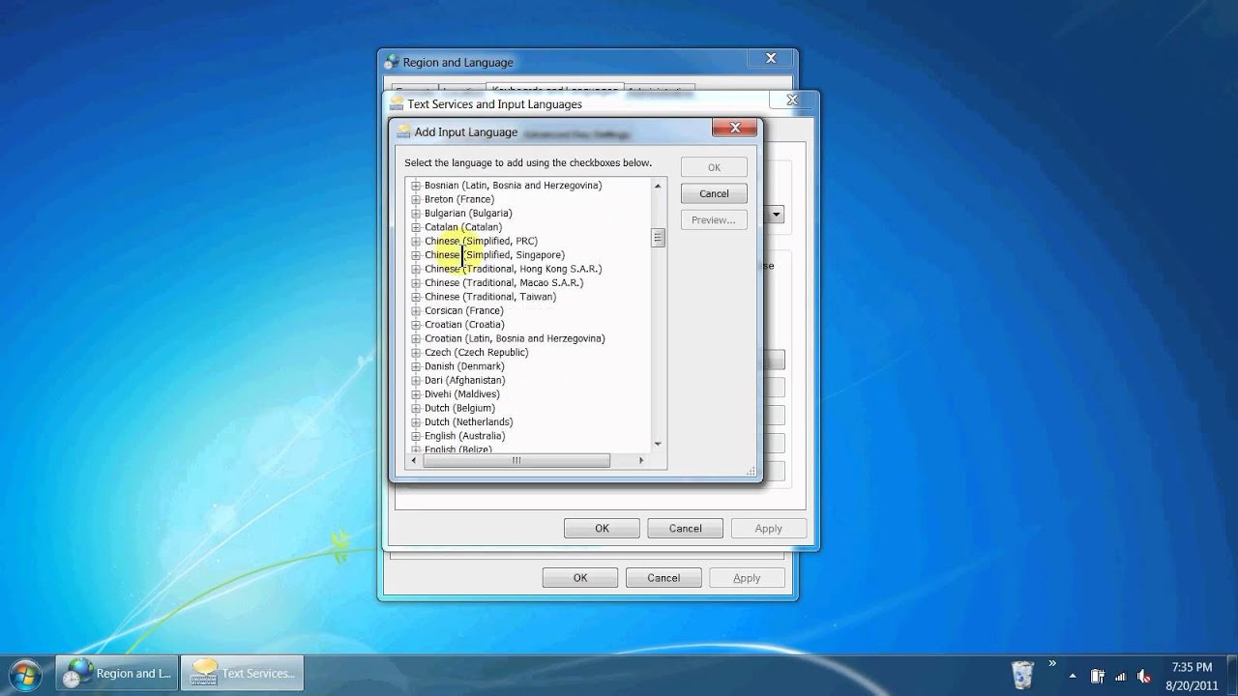1238x696 pixels.
Task: Close the Region and Language window
Action: coord(771,58)
